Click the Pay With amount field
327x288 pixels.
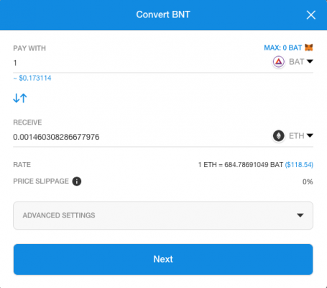[142, 63]
